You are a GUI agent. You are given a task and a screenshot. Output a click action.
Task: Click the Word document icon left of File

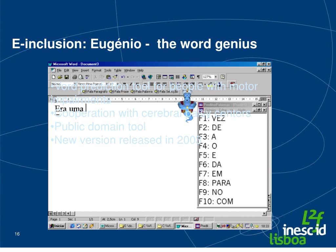click(53, 70)
